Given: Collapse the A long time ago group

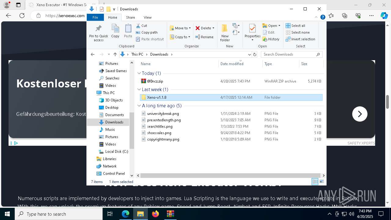Looking at the screenshot, I should tap(139, 106).
